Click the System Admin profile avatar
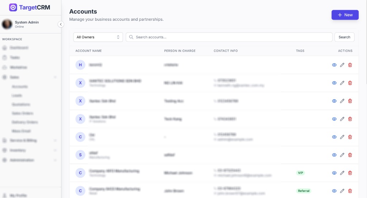Viewport: 367px width, 198px height. [x=7, y=24]
